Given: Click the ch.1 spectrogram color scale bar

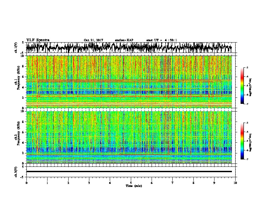Looking at the screenshot, I should click(242, 86).
